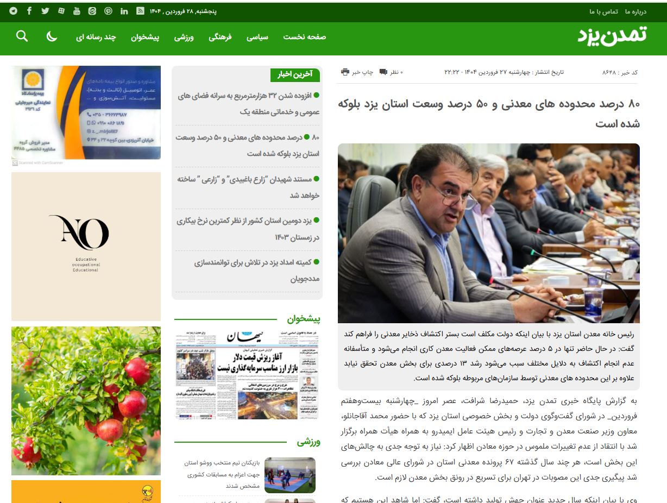Click the پیشخوان section heading
667x503 pixels.
coord(304,319)
